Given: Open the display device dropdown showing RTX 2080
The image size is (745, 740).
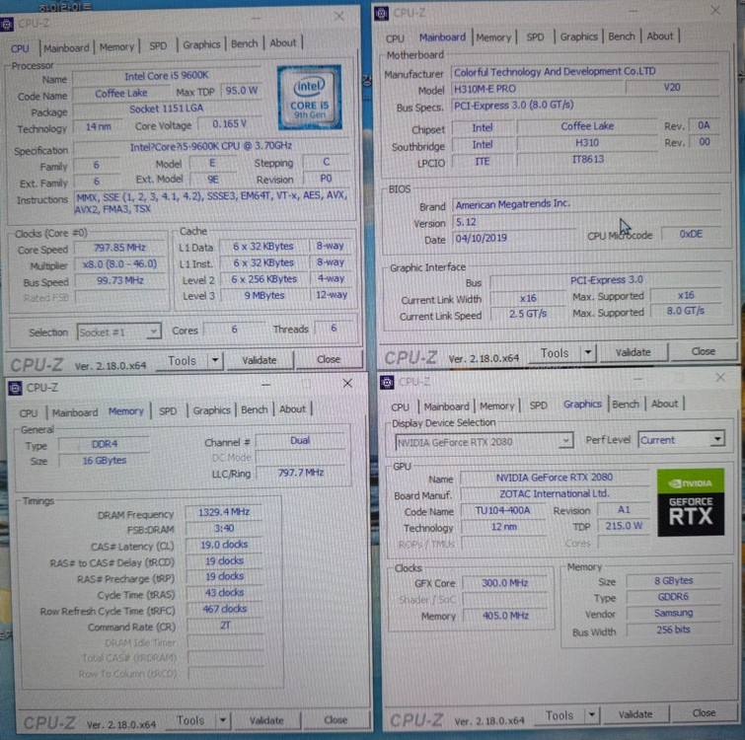Looking at the screenshot, I should coord(484,442).
